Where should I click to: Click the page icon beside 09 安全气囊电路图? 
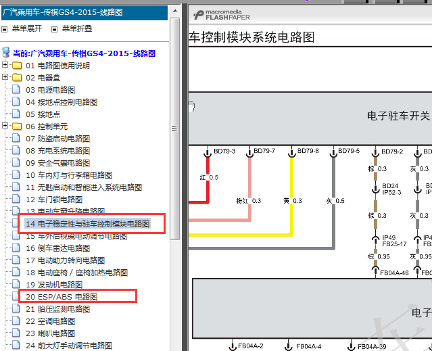coord(16,162)
